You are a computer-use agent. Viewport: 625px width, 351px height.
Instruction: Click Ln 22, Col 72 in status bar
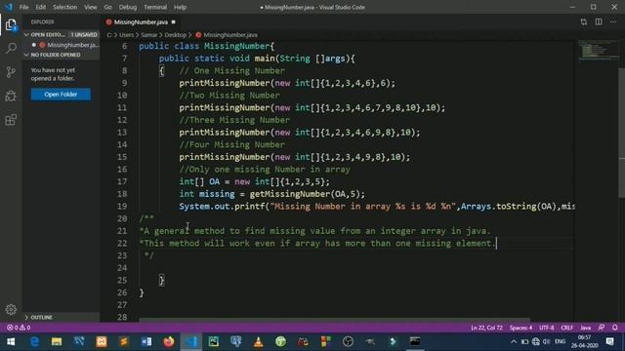[x=486, y=328]
